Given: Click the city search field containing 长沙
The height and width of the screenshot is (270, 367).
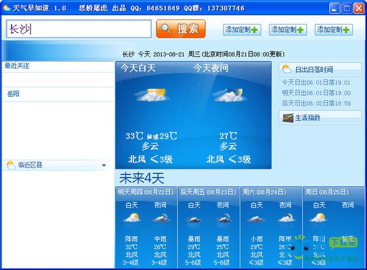Looking at the screenshot, I should [79, 29].
